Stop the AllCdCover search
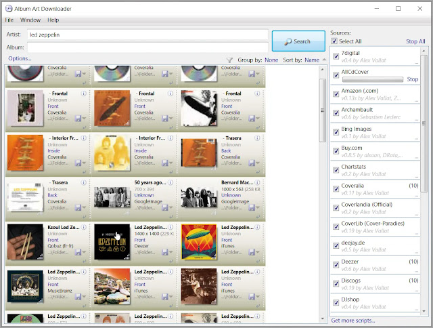 point(412,79)
